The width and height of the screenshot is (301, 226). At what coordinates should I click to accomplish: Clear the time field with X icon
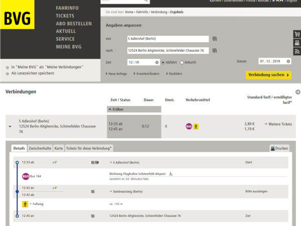tap(157, 62)
